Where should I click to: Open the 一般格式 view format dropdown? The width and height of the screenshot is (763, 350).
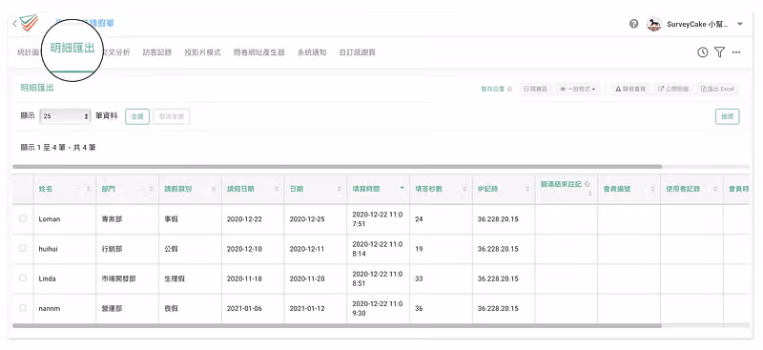pos(578,89)
